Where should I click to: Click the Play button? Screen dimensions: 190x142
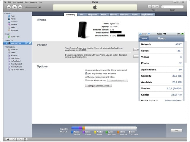click(x=15, y=7)
